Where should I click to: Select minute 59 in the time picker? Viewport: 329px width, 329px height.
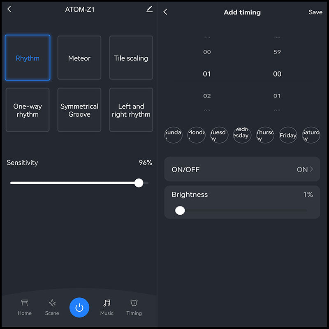pos(277,52)
